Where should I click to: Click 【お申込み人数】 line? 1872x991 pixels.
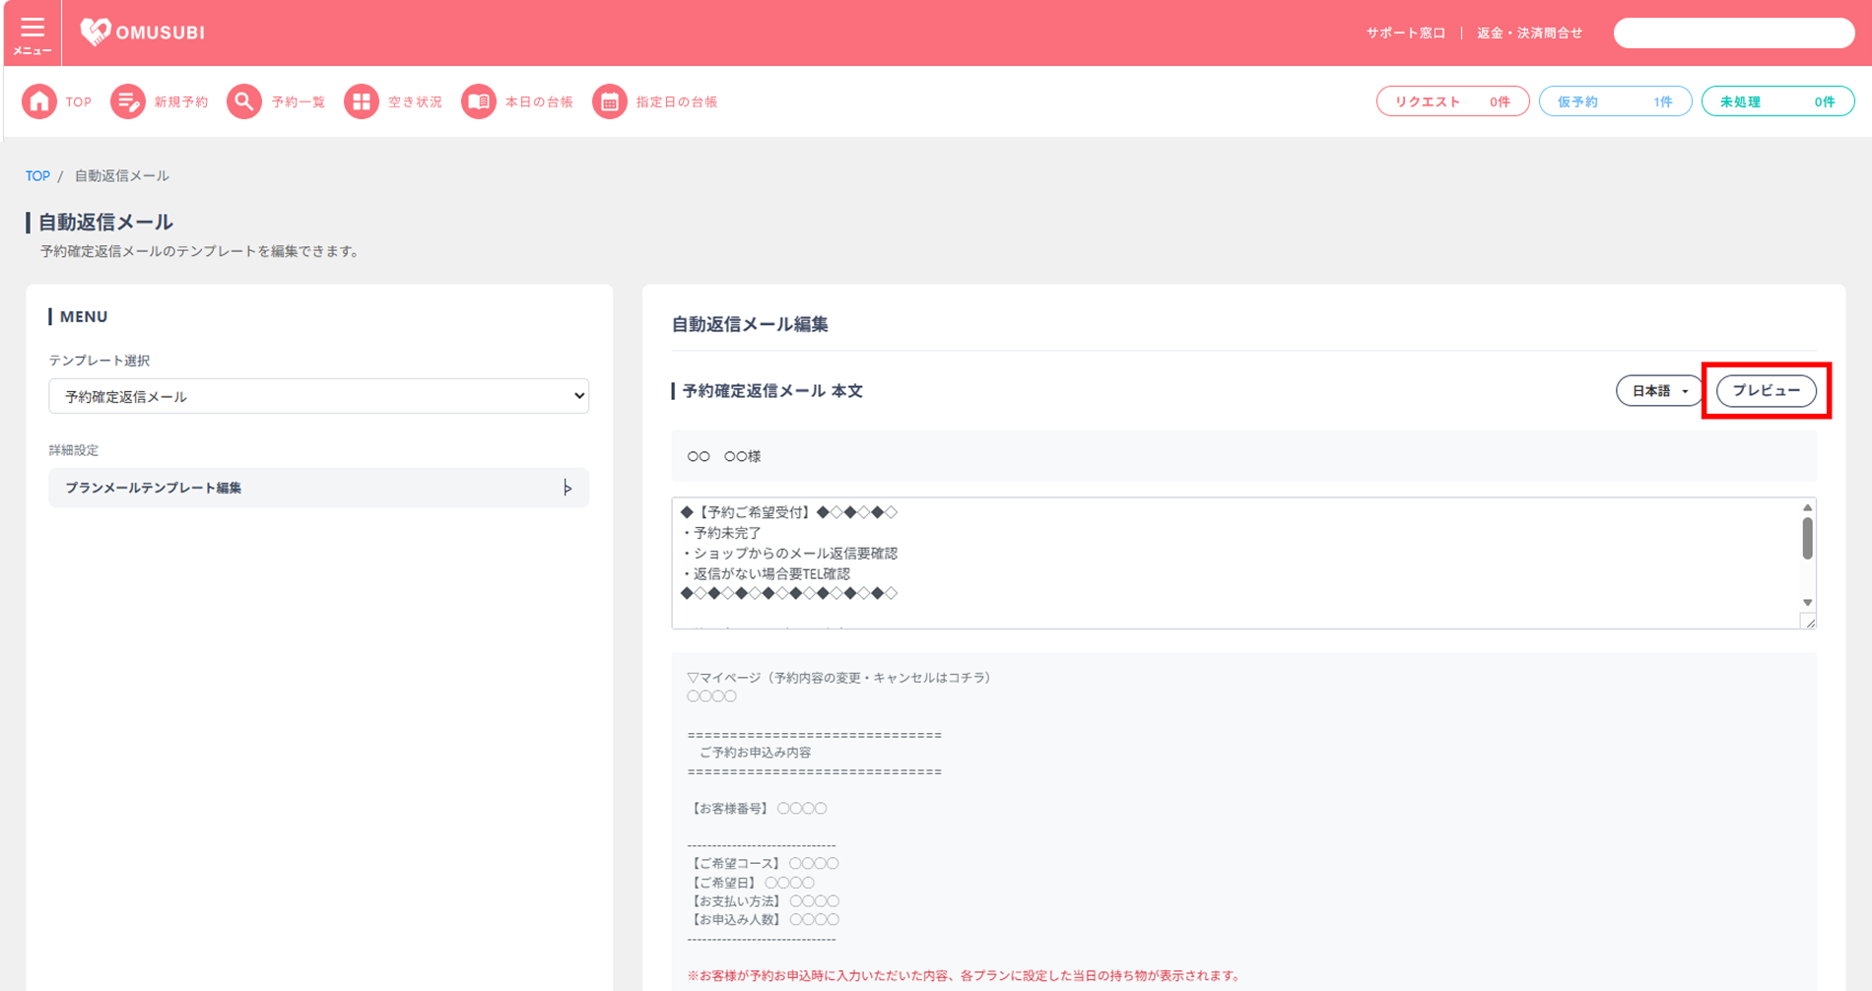click(763, 920)
